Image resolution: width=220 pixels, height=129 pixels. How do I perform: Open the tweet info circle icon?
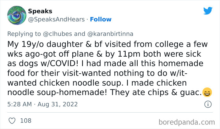click(208, 104)
